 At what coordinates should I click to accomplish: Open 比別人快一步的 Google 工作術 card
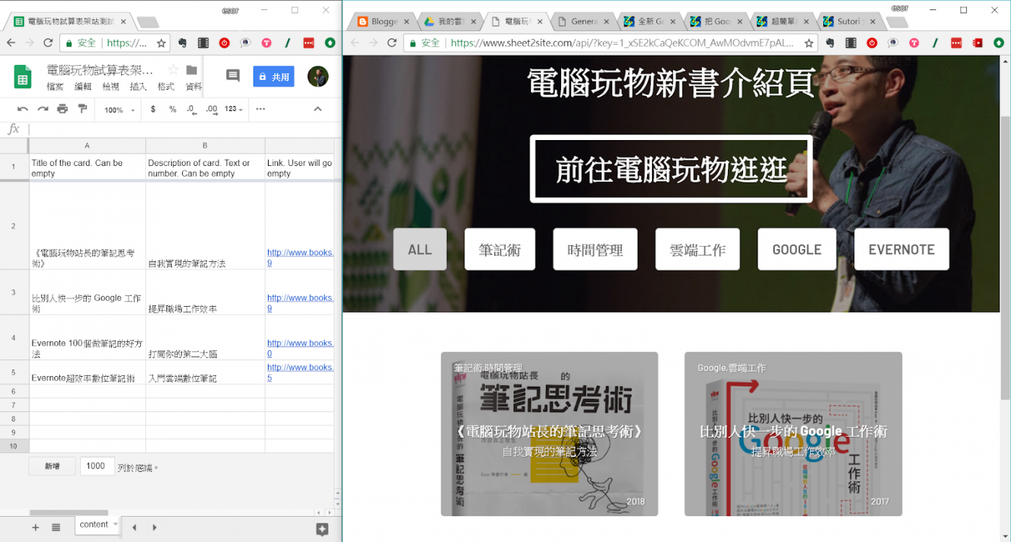point(793,434)
